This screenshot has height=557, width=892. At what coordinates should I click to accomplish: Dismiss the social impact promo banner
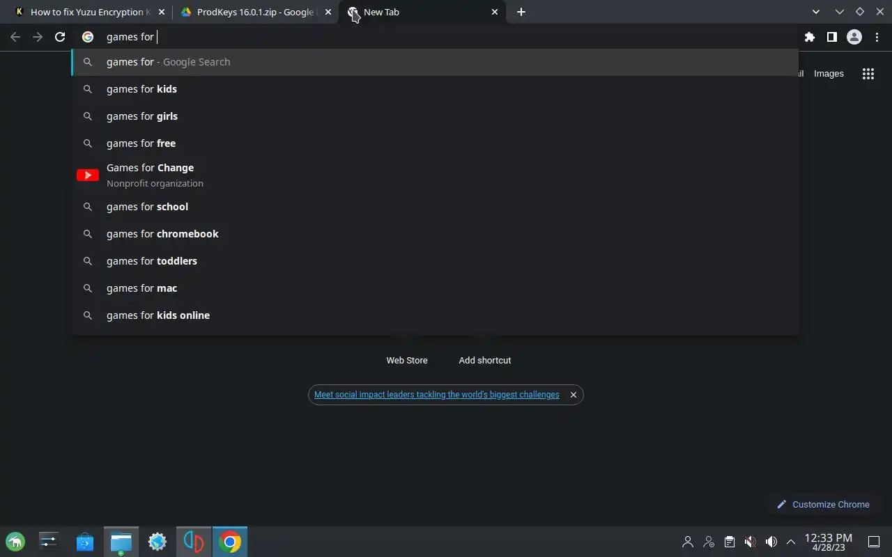(574, 395)
